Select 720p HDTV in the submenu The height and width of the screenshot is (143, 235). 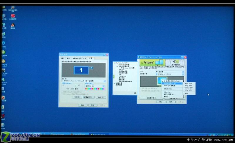pos(189,86)
